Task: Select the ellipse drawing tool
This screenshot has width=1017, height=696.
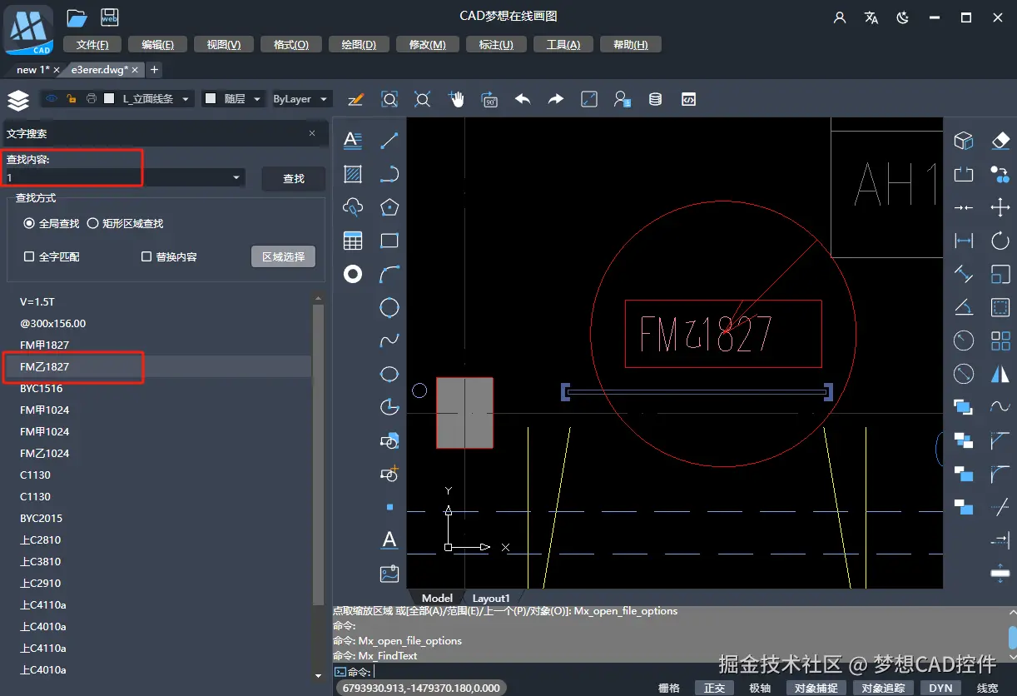Action: pyautogui.click(x=389, y=374)
